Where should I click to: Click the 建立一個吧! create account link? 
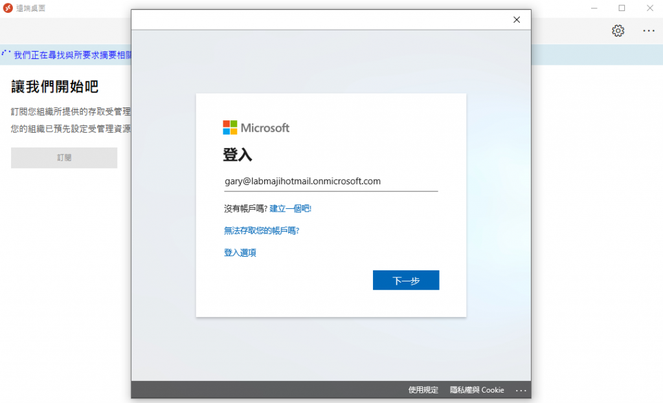290,209
